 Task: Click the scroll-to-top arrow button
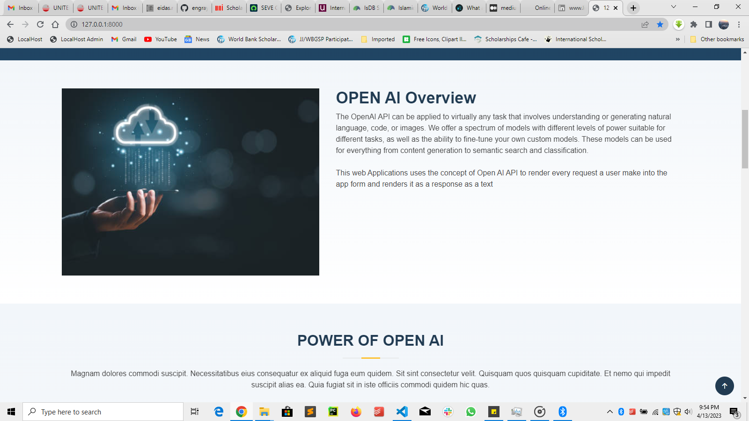click(724, 386)
